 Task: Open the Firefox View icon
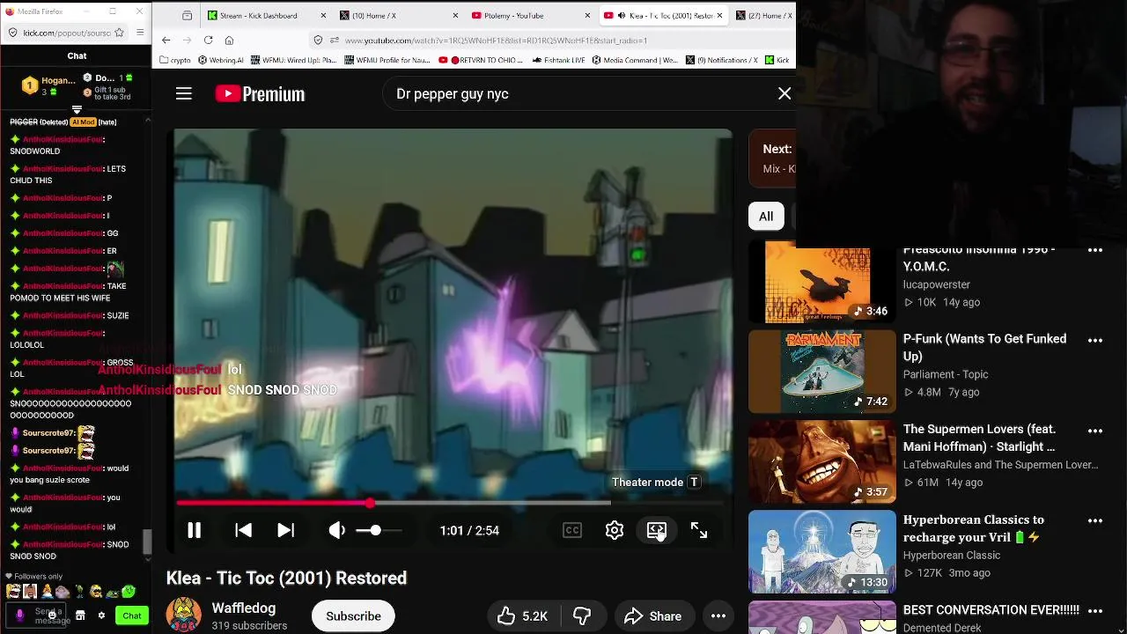pos(187,16)
